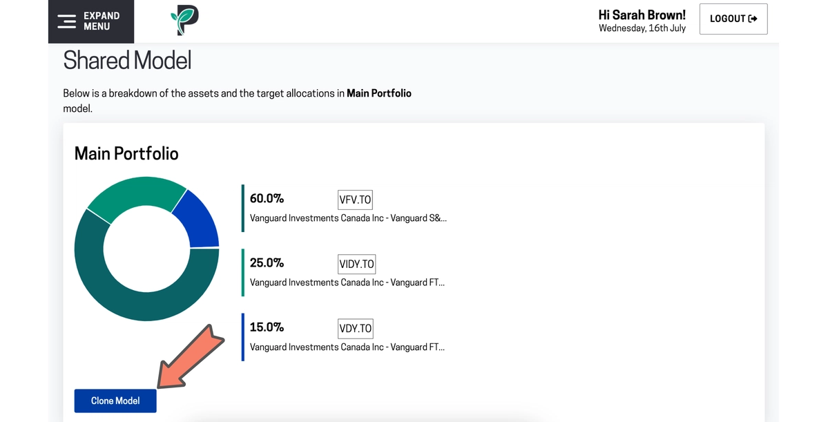Image resolution: width=828 pixels, height=422 pixels.
Task: Click the hamburger menu icon
Action: coord(66,21)
